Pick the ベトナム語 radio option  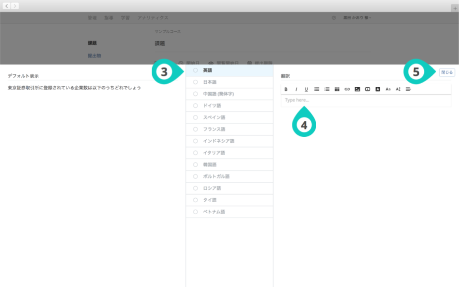(195, 212)
